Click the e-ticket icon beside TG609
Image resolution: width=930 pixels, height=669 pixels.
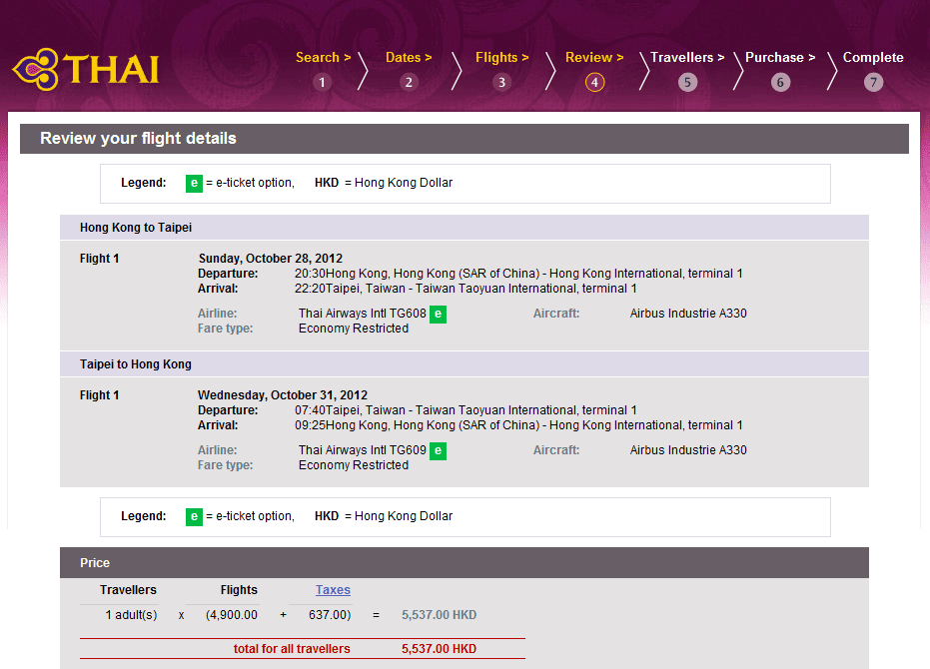[x=438, y=450]
